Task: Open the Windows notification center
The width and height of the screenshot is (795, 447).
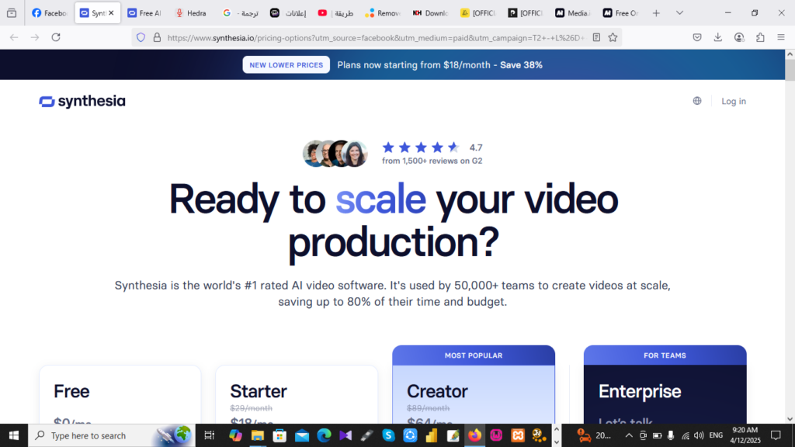Action: pyautogui.click(x=776, y=435)
